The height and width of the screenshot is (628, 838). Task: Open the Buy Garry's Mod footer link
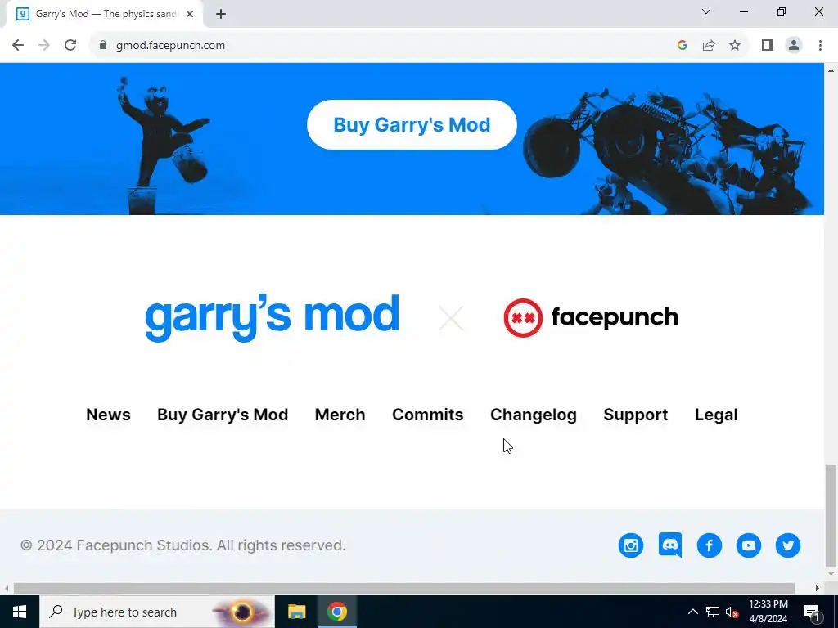tap(223, 415)
